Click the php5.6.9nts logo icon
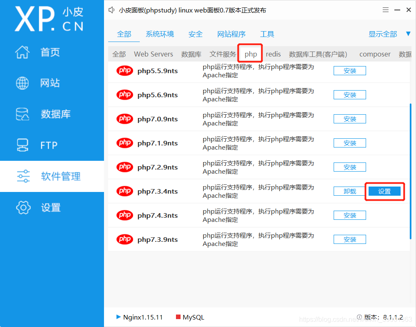 [x=125, y=95]
